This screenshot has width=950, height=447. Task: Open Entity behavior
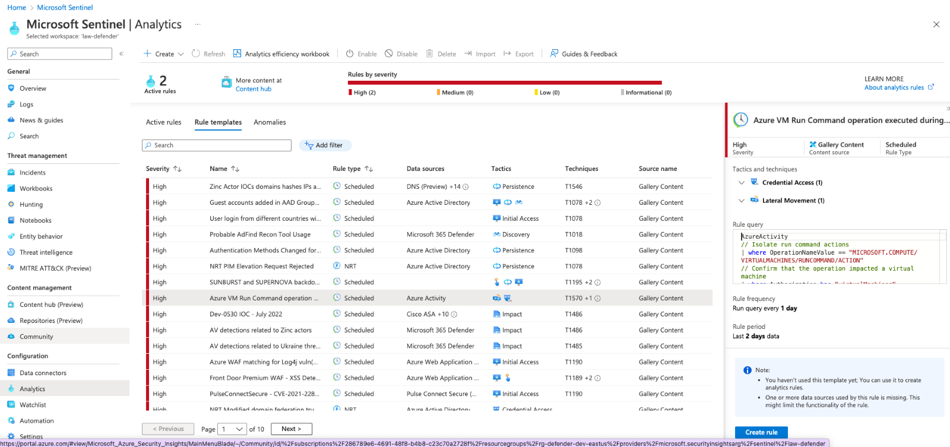[40, 237]
